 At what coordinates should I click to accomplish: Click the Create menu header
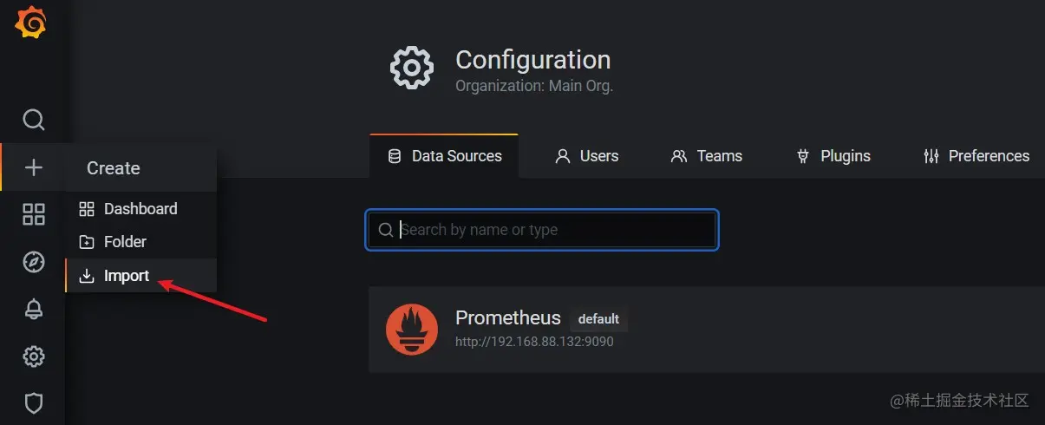pos(114,168)
